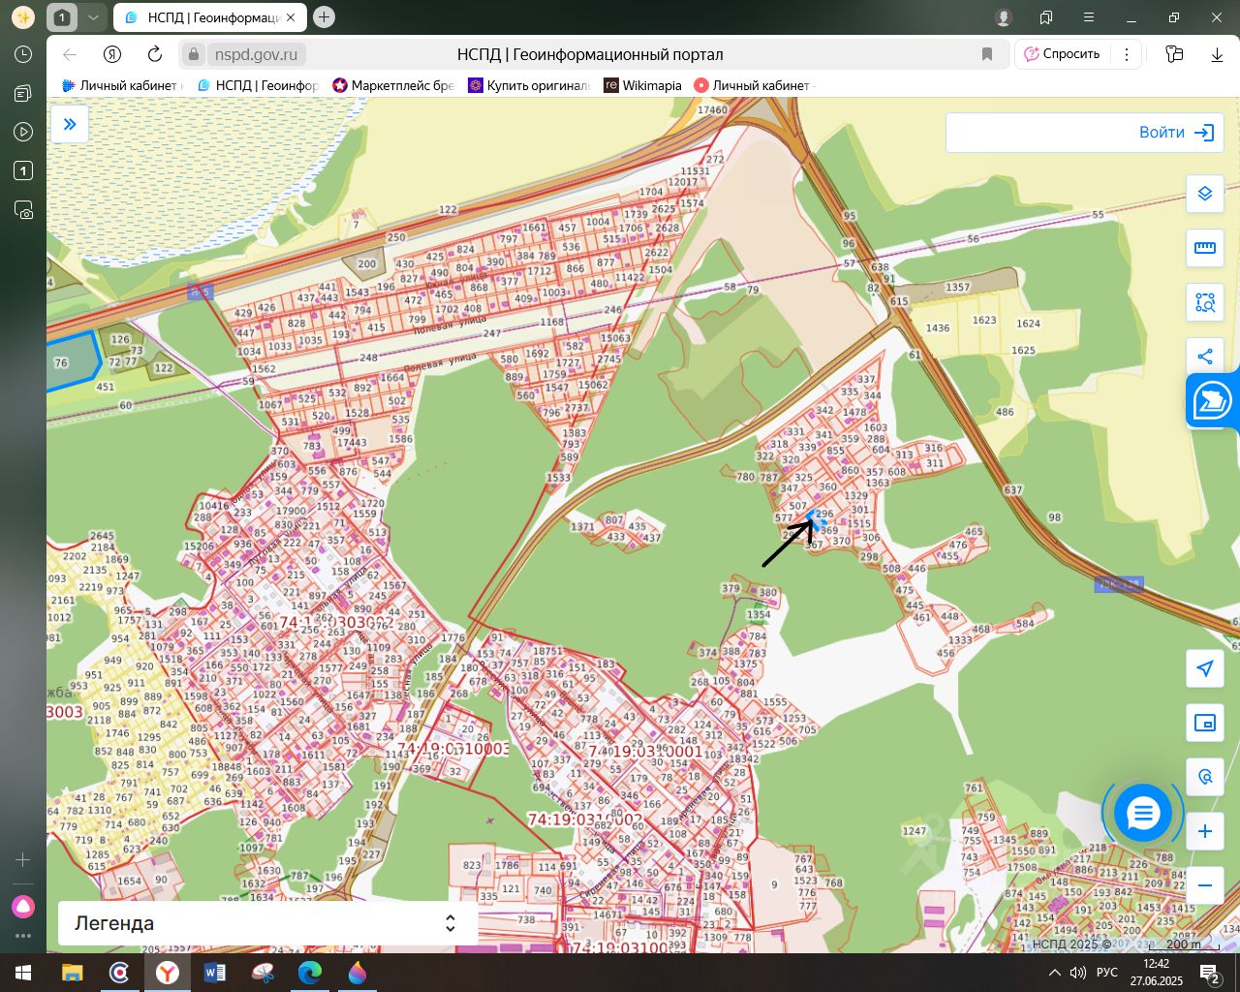
Task: Select the ruler measurement tool
Action: [1204, 248]
